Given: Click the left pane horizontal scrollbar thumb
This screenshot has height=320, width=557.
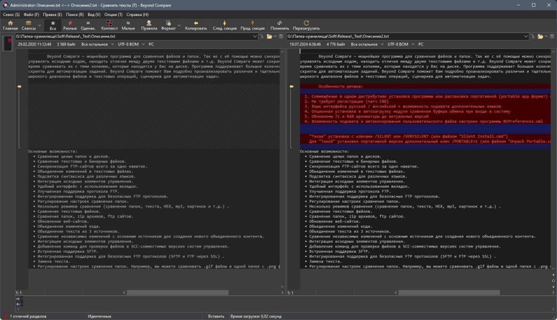Looking at the screenshot, I should [178, 293].
